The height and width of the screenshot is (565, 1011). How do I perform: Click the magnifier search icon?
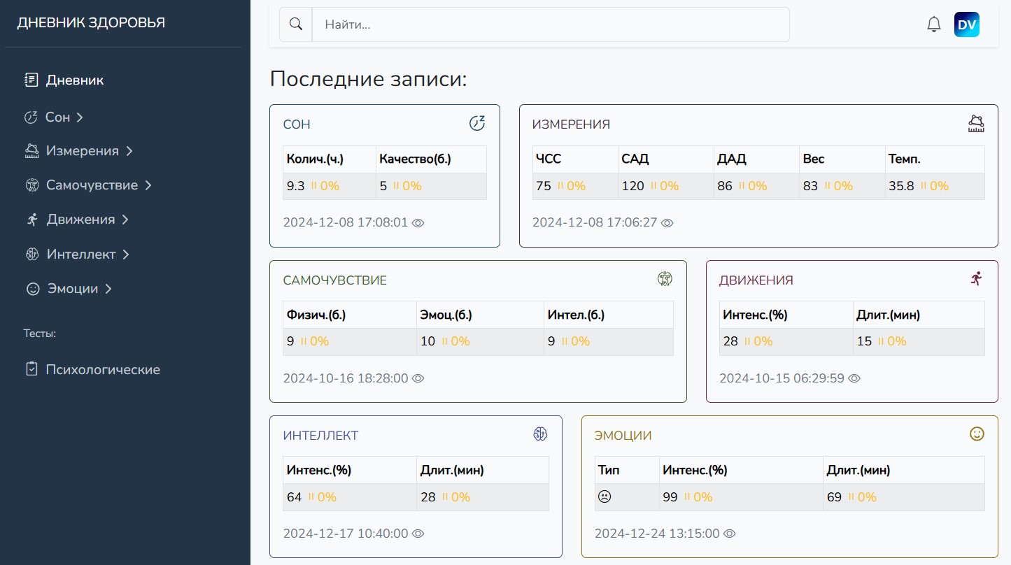click(295, 23)
